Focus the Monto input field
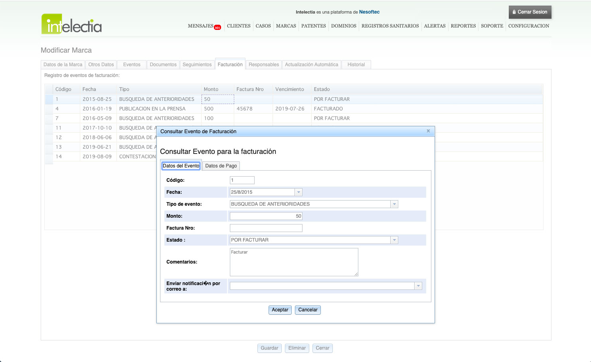This screenshot has width=591, height=362. coord(266,216)
